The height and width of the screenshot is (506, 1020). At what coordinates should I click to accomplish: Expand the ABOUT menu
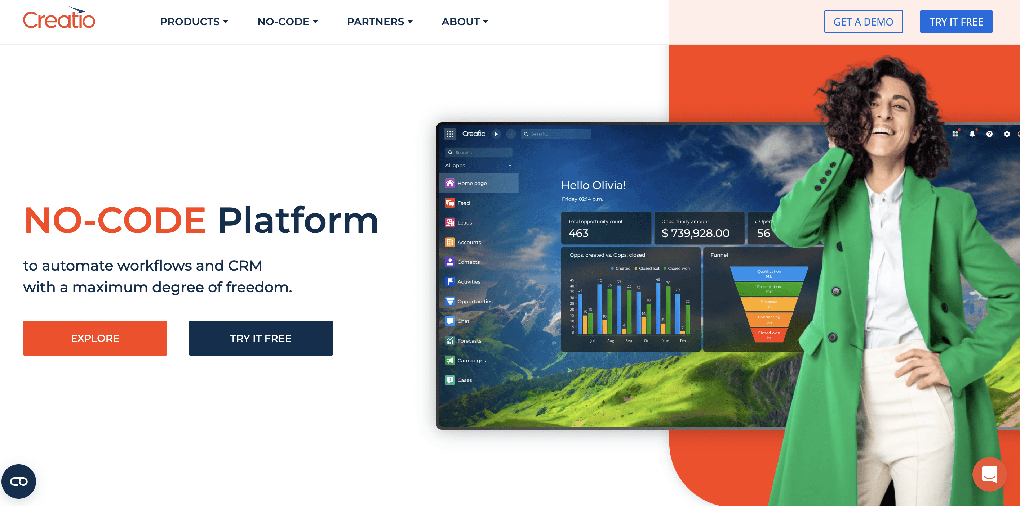coord(465,22)
